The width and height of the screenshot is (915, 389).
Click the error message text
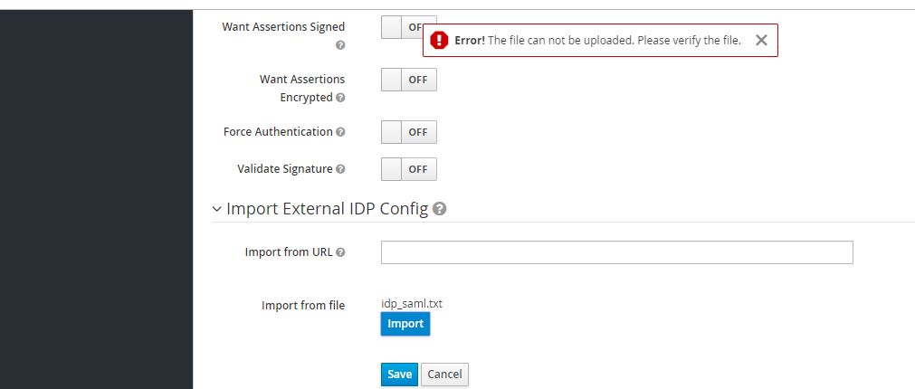(x=597, y=40)
